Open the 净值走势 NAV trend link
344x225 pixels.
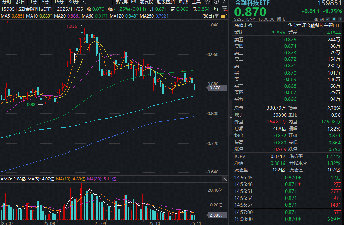coord(243,25)
